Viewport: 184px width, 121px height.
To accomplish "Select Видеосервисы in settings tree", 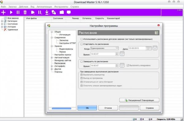I will point(66,49).
